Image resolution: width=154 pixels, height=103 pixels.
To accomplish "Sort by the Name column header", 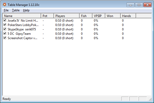I will (22, 16).
